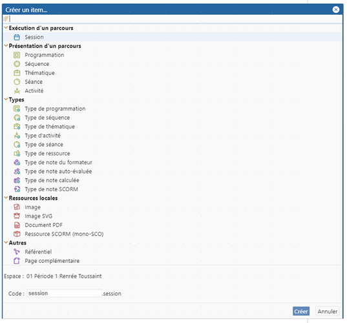347x323 pixels.
Task: Click the Référentiel branch icon
Action: (x=17, y=252)
